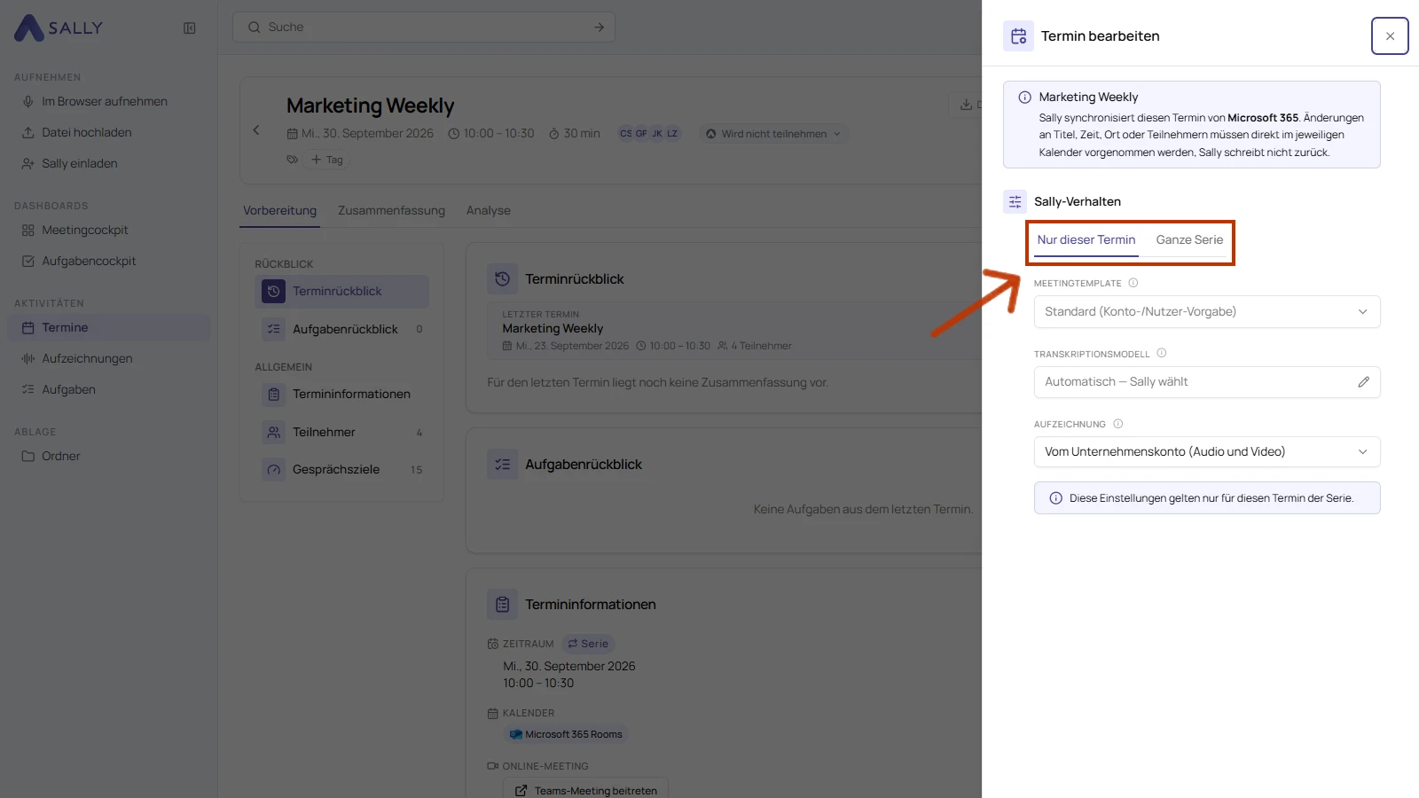Viewport: 1419px width, 798px height.
Task: Click the Microsoft 365 Rooms calendar chip
Action: click(566, 735)
